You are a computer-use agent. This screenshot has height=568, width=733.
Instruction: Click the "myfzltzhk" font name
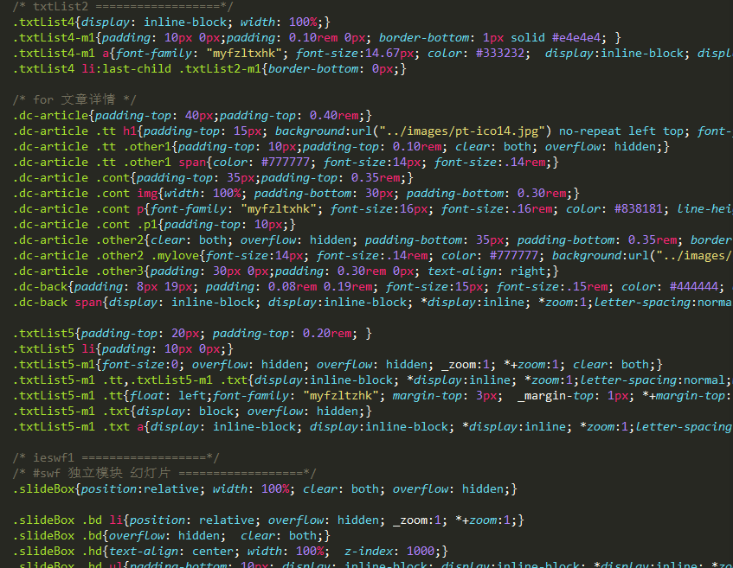(341, 396)
